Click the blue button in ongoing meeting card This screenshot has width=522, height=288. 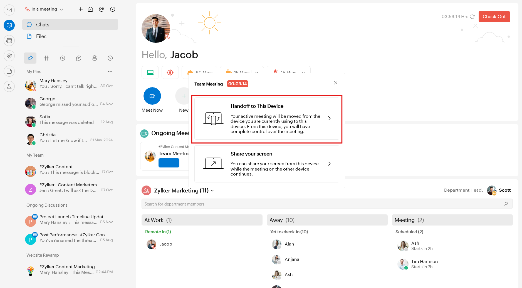pos(169,163)
